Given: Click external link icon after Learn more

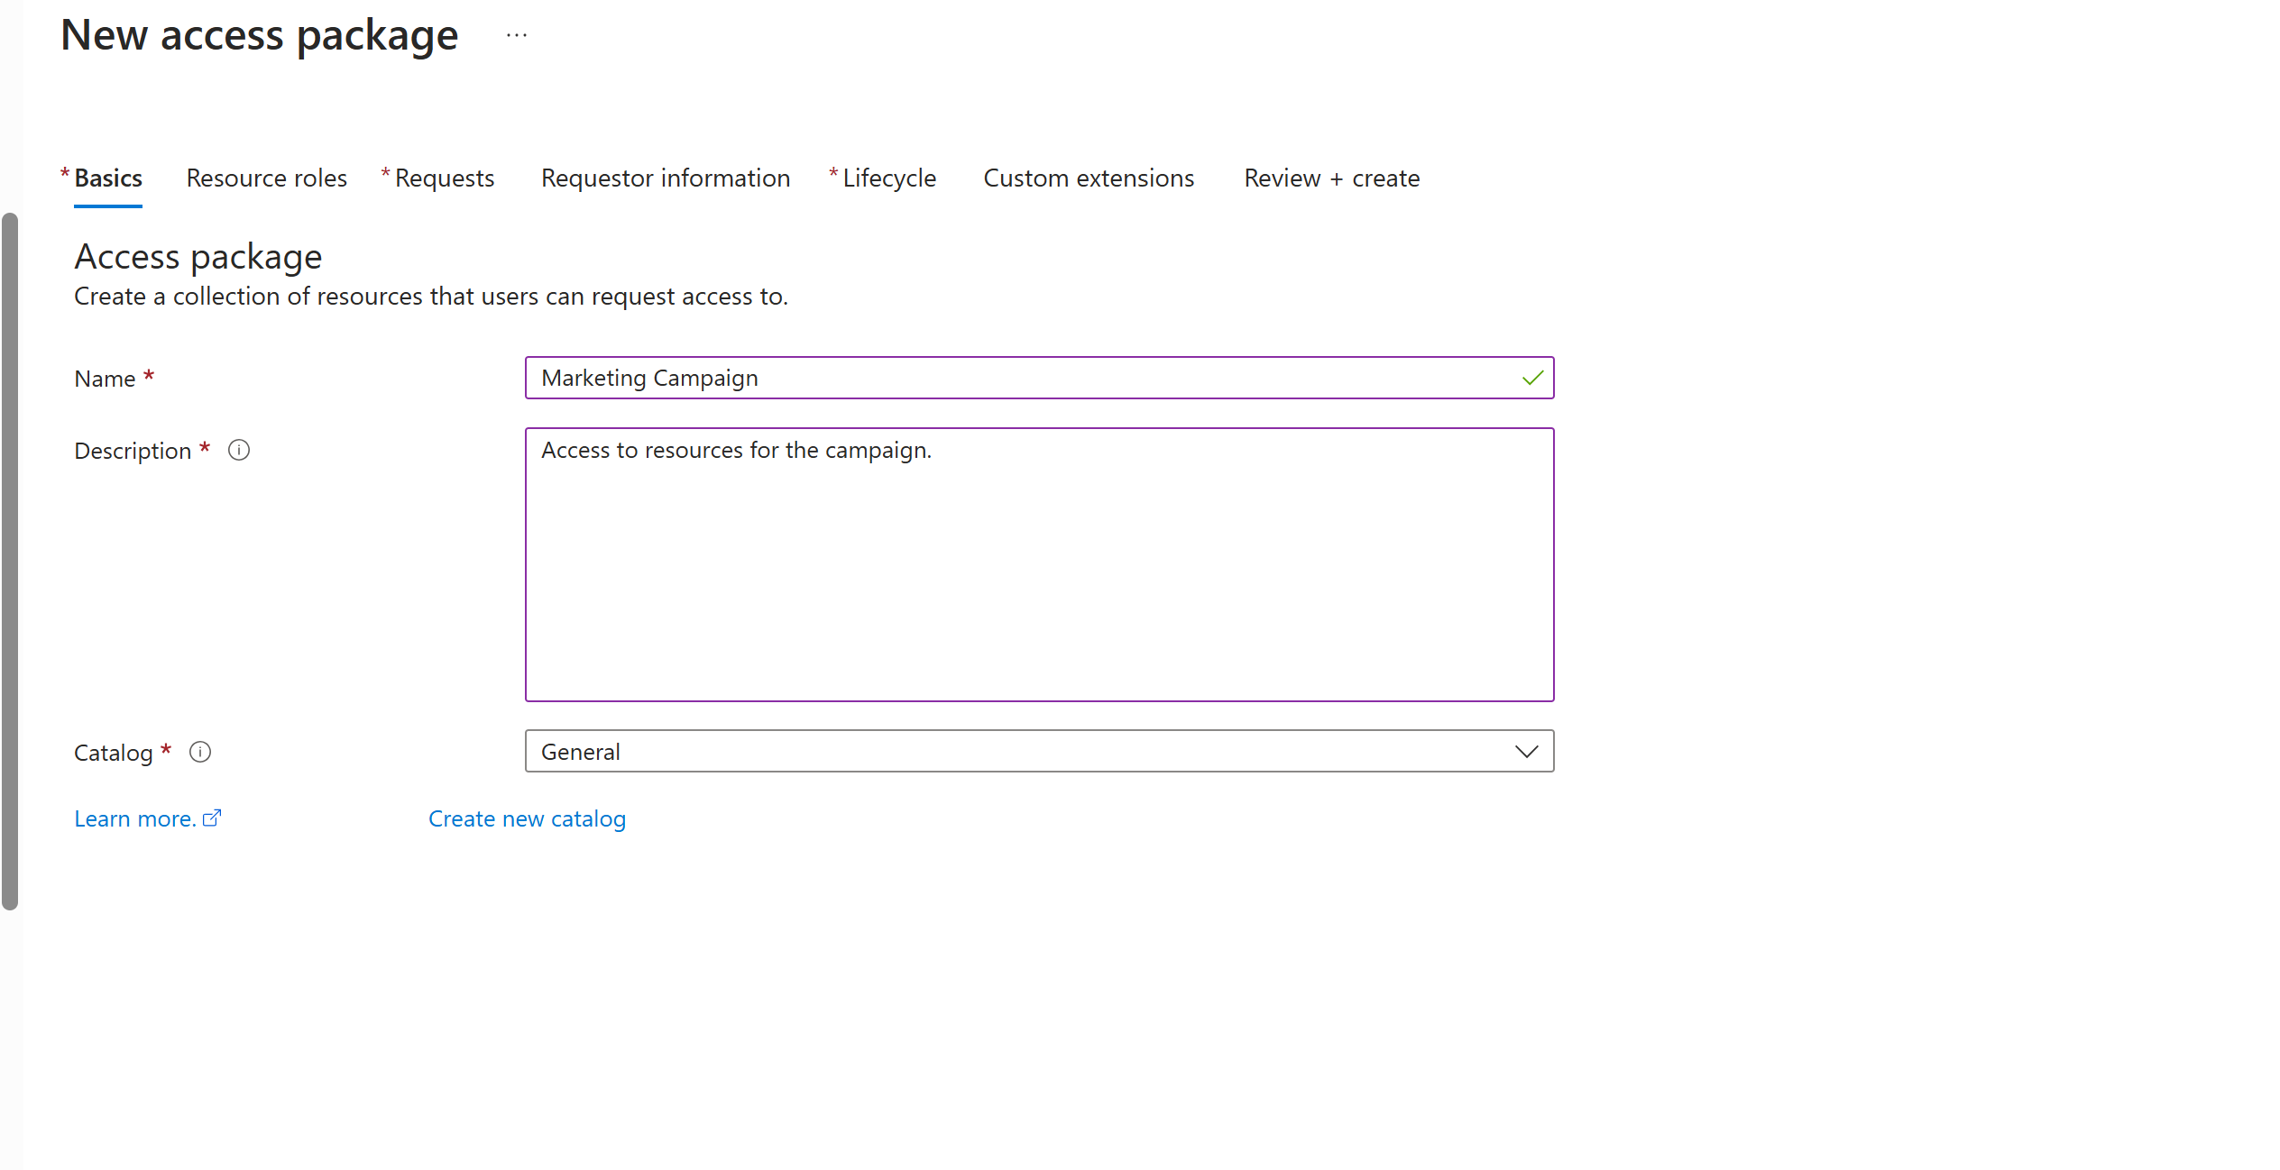Looking at the screenshot, I should (x=213, y=818).
